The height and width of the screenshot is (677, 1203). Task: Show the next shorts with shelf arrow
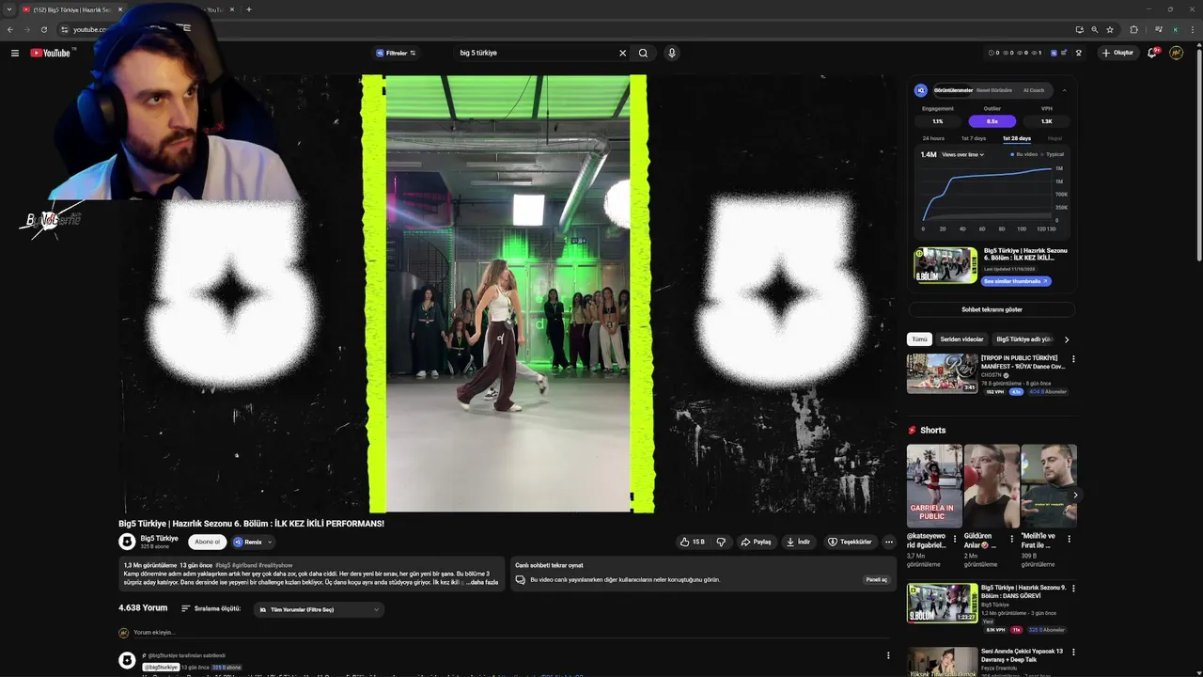coord(1075,495)
